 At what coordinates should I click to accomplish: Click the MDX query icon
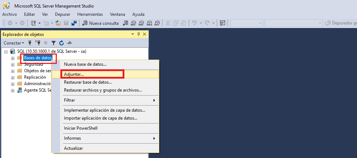(x=133, y=23)
